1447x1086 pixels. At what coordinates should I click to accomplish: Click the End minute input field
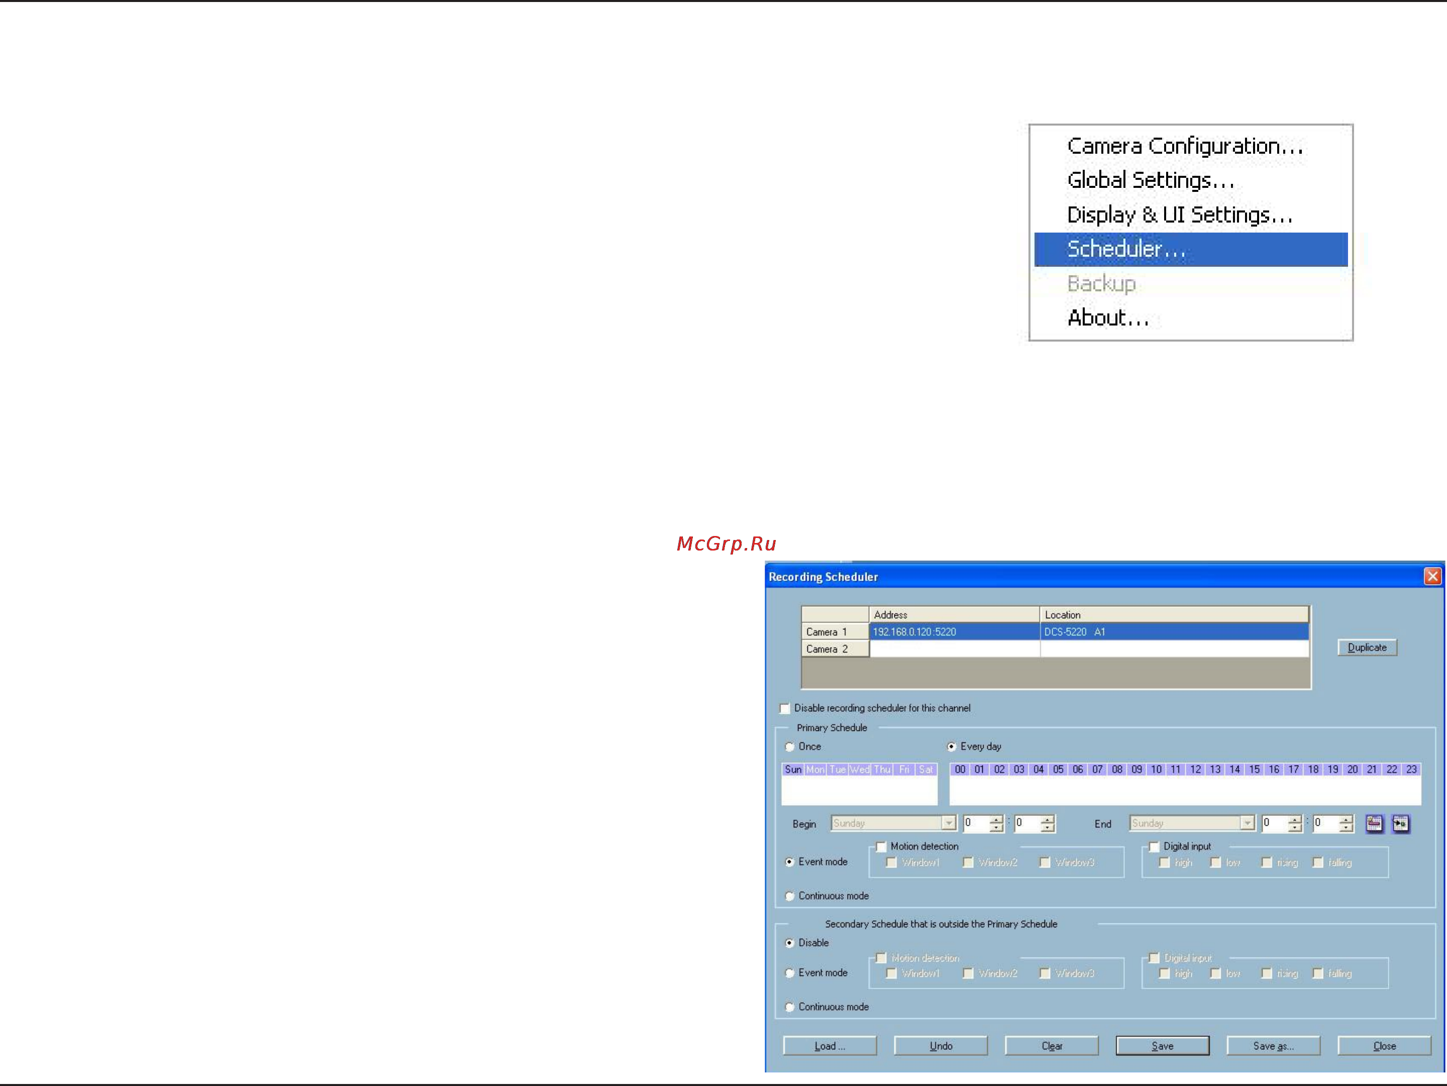point(1326,823)
